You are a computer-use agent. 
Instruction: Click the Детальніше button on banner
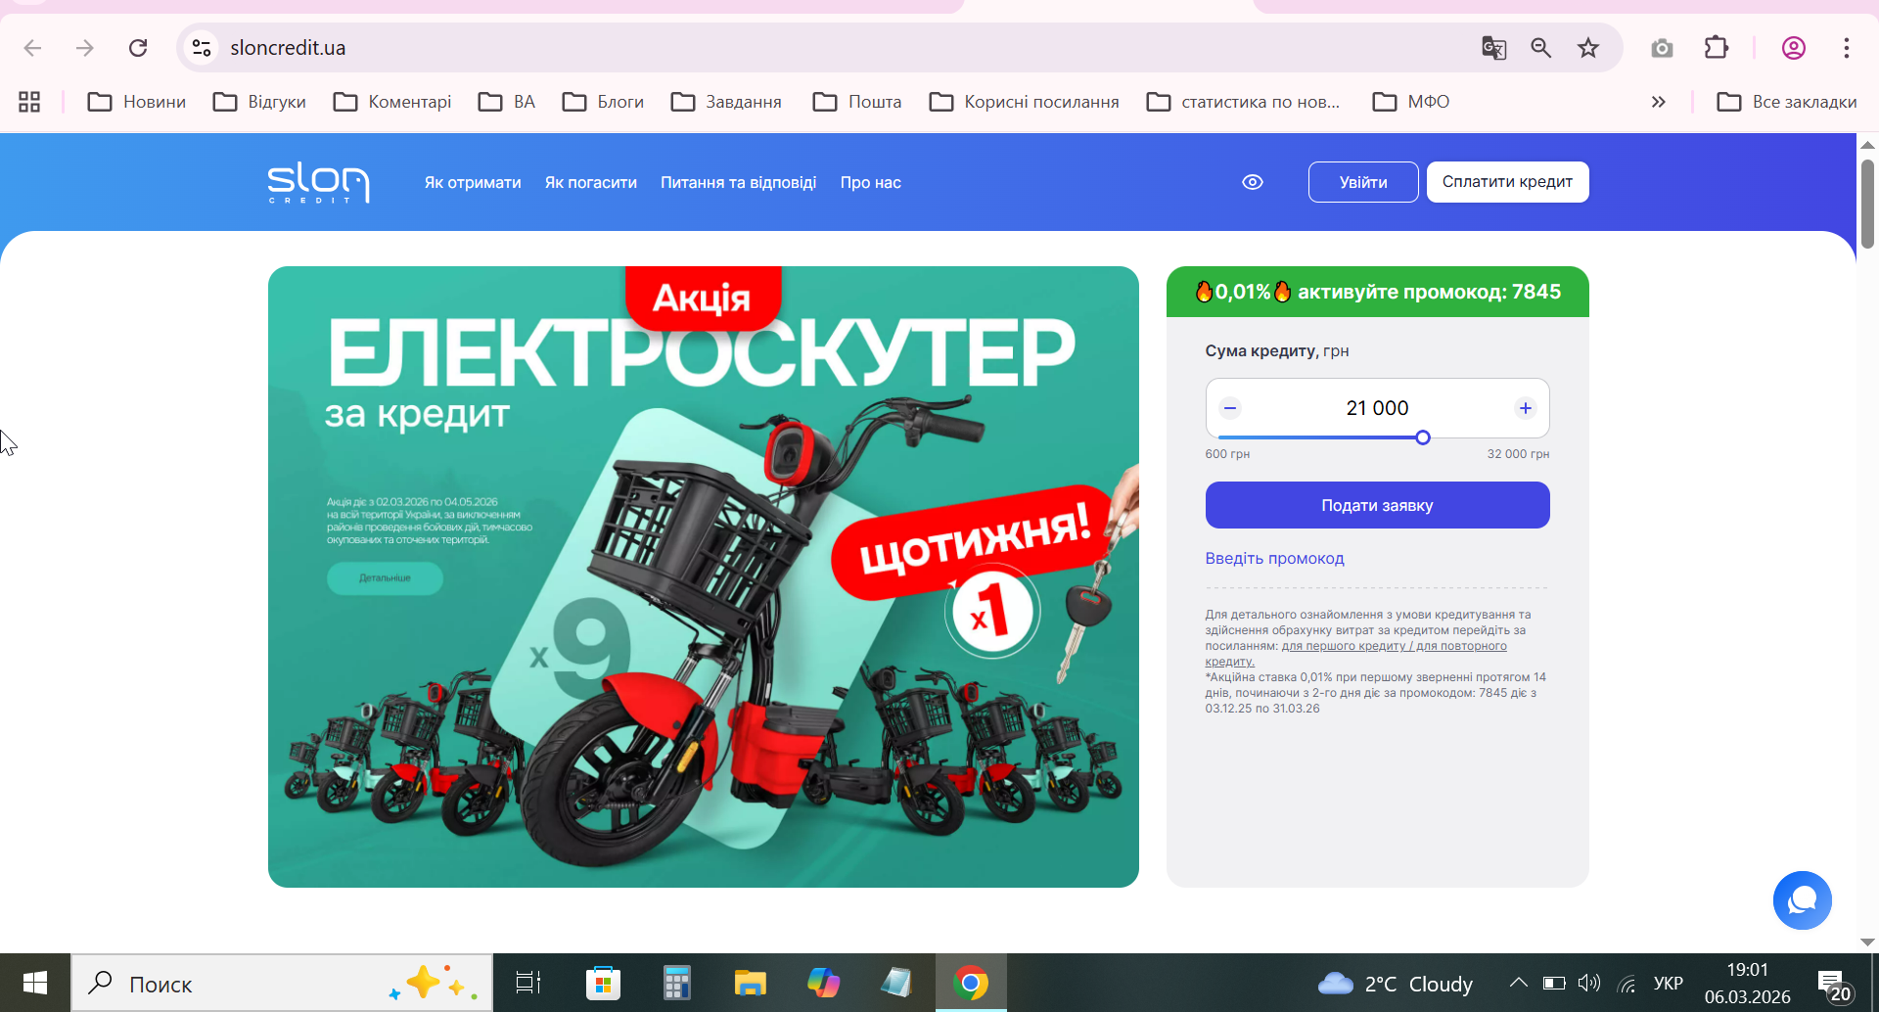pyautogui.click(x=385, y=578)
